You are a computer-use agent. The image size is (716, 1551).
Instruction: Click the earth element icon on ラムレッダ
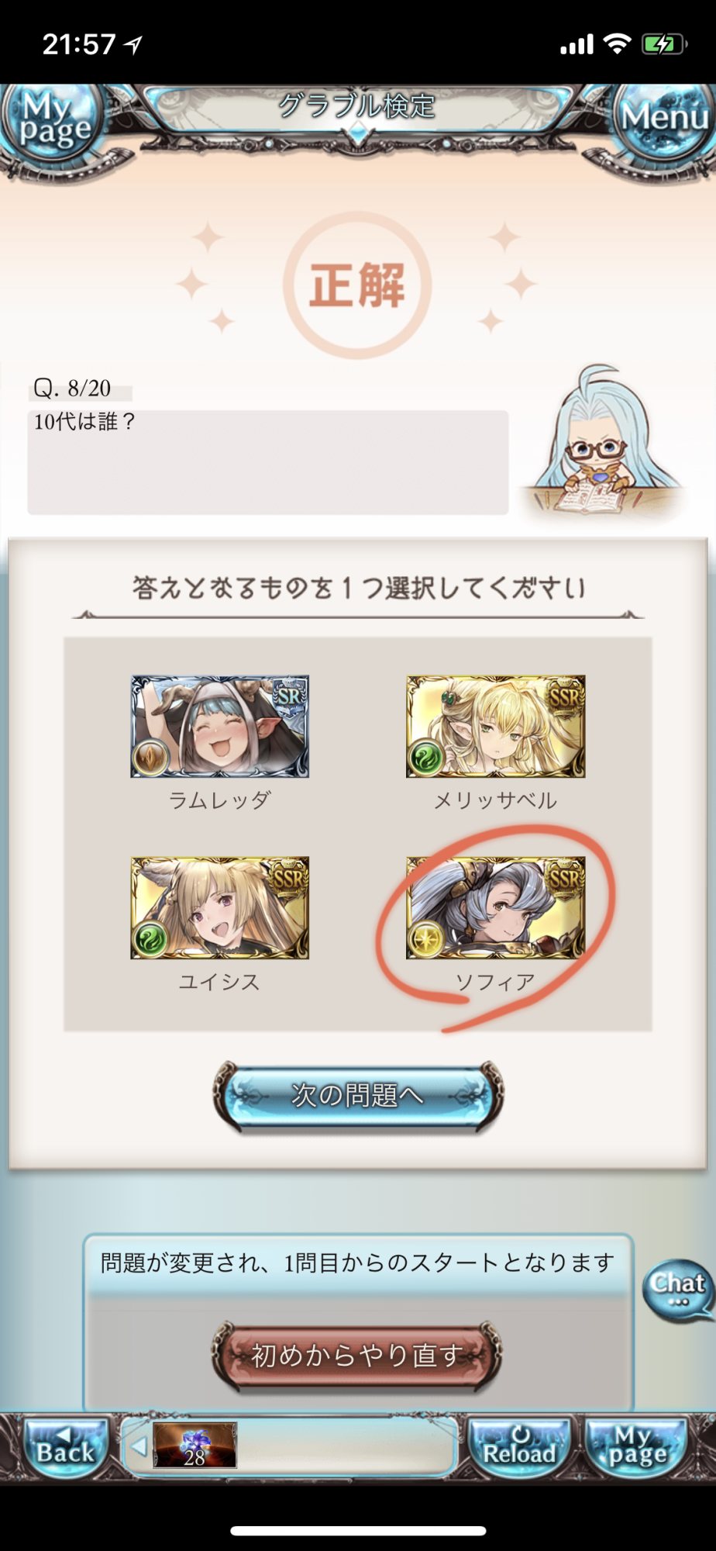coord(150,758)
